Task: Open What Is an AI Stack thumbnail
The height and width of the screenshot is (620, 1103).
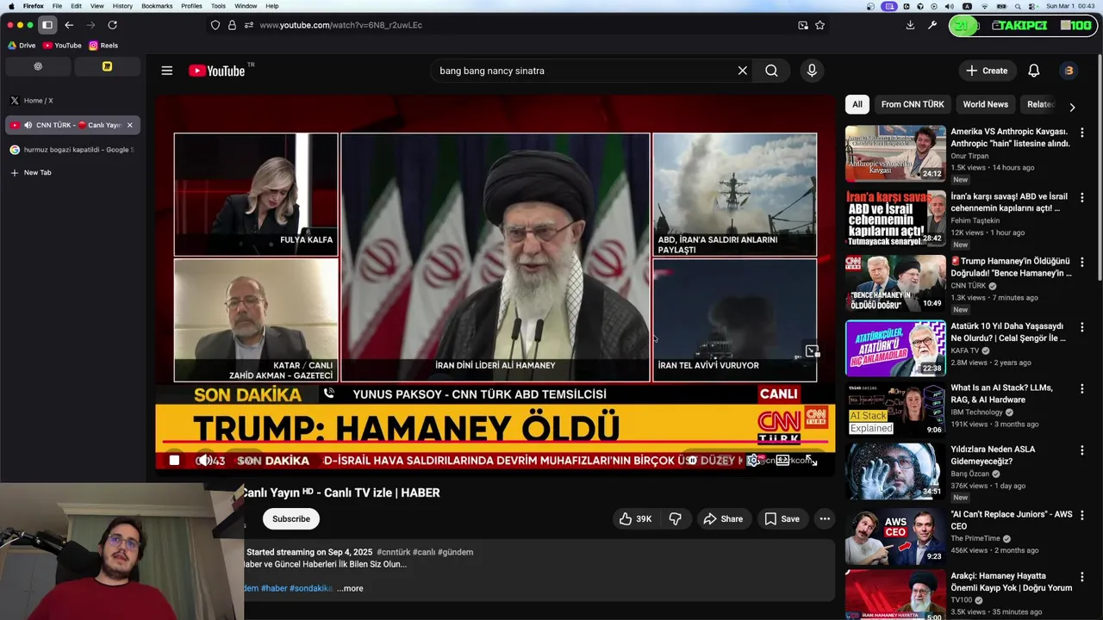Action: [x=895, y=410]
